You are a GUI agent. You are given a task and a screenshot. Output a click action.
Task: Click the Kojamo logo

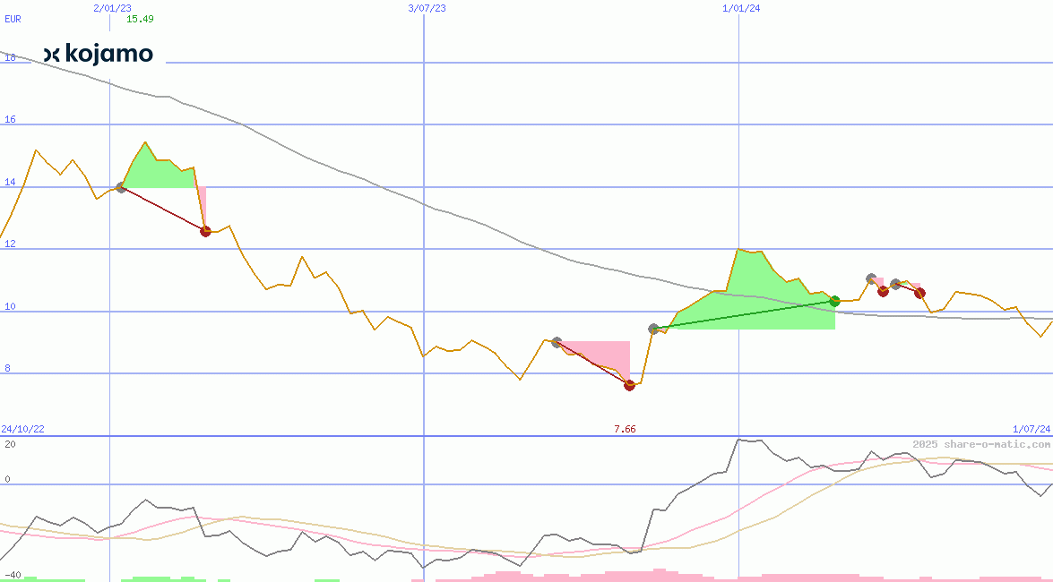[x=99, y=54]
